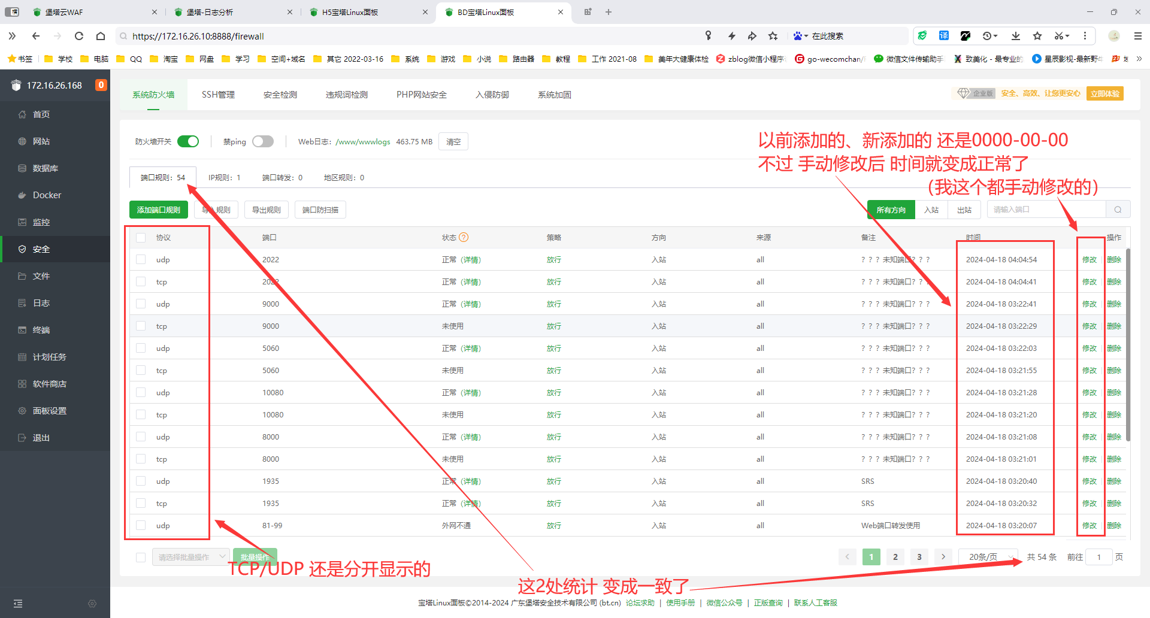This screenshot has height=618, width=1150.
Task: Click the new tab plus icon
Action: click(609, 12)
